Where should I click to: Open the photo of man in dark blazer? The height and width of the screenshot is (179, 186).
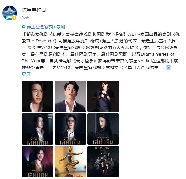pos(70,96)
